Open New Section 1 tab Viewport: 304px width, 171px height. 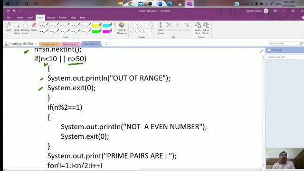pos(49,44)
